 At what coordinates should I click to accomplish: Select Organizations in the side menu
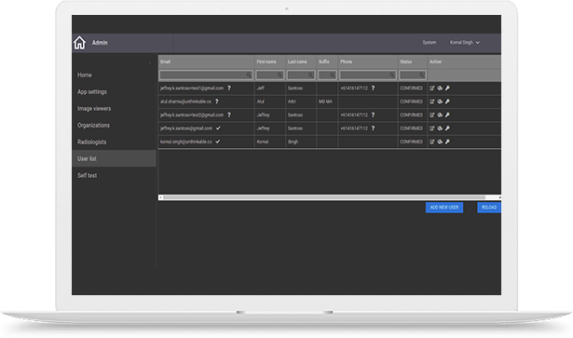coord(93,125)
